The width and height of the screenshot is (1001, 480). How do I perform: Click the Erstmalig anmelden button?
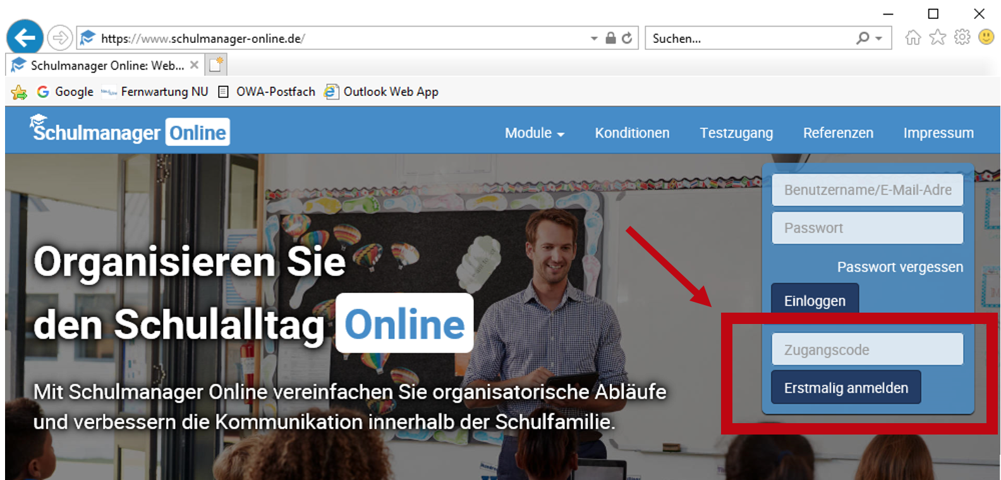[846, 387]
